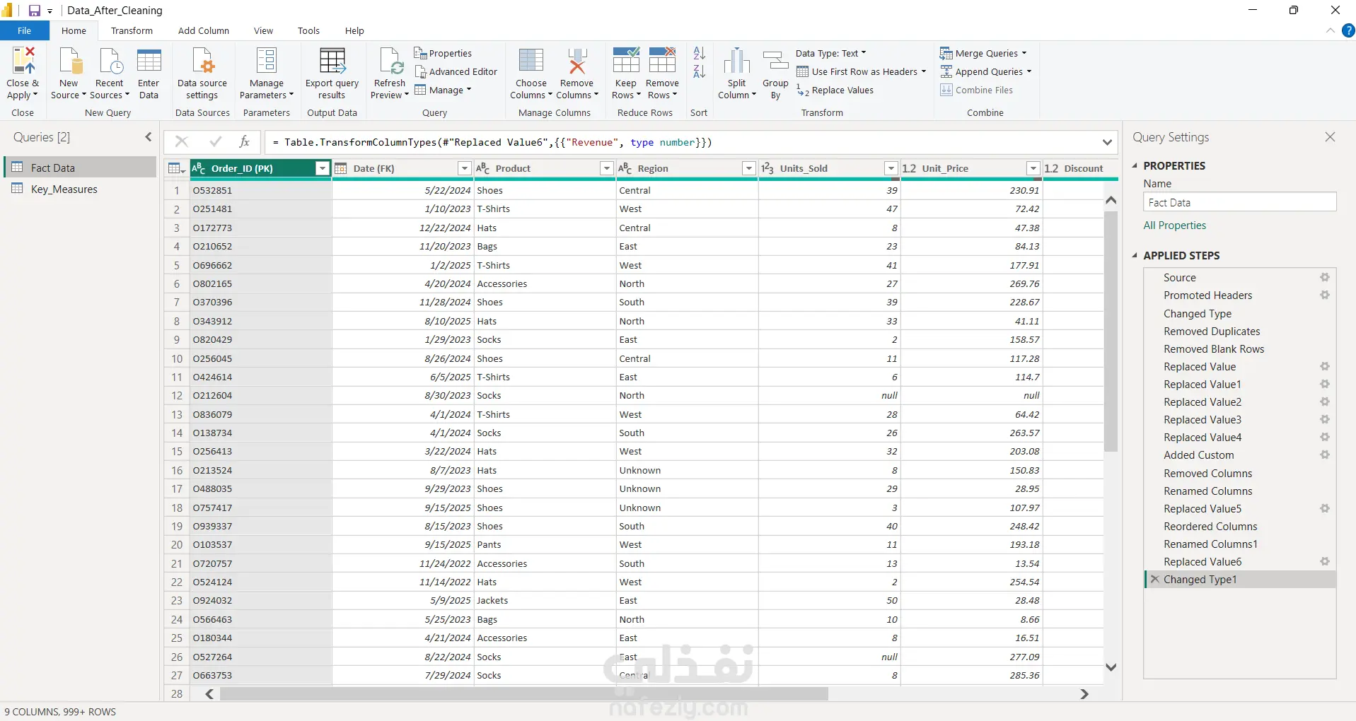Open query Properties
Screen dimensions: 1356x721
[443, 54]
